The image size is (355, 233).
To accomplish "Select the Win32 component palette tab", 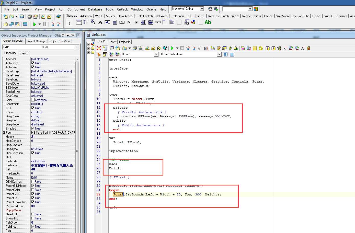I will coord(99,16).
